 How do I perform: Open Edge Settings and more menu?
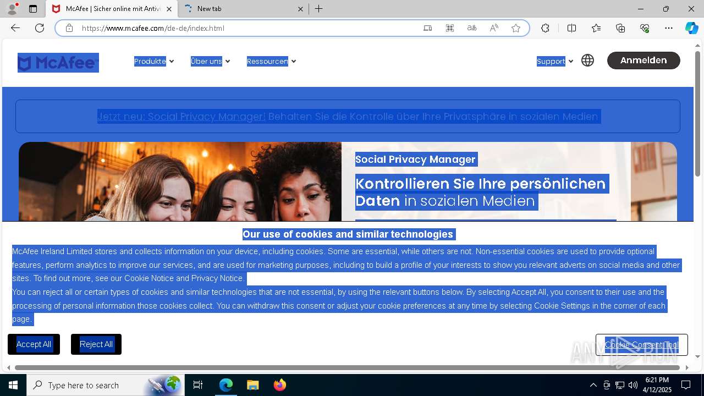coord(669,28)
